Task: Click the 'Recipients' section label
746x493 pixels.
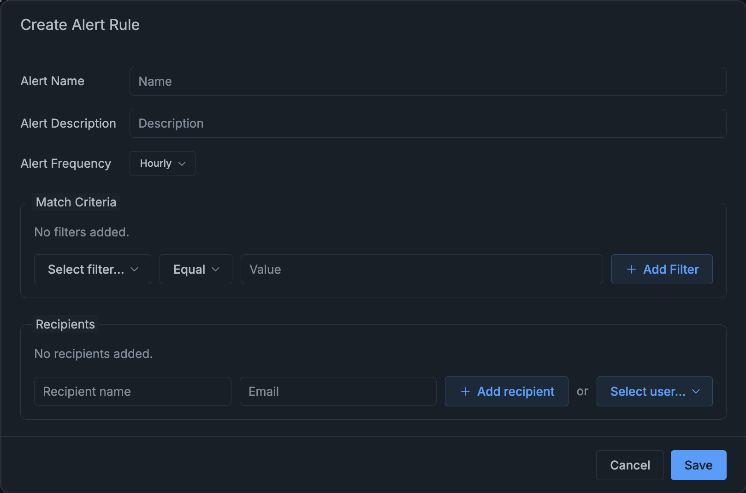Action: (65, 324)
